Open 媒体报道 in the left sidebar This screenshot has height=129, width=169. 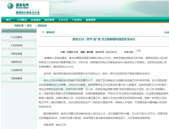17,54
